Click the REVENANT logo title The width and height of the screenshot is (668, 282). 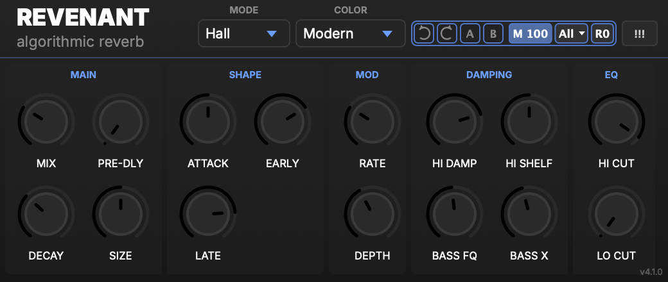(83, 18)
